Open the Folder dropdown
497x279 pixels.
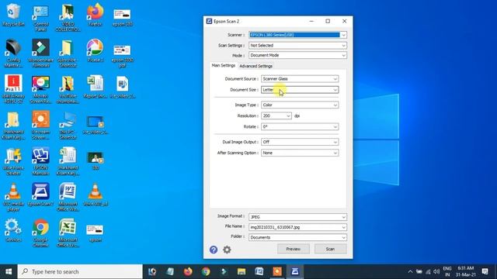tap(297, 237)
